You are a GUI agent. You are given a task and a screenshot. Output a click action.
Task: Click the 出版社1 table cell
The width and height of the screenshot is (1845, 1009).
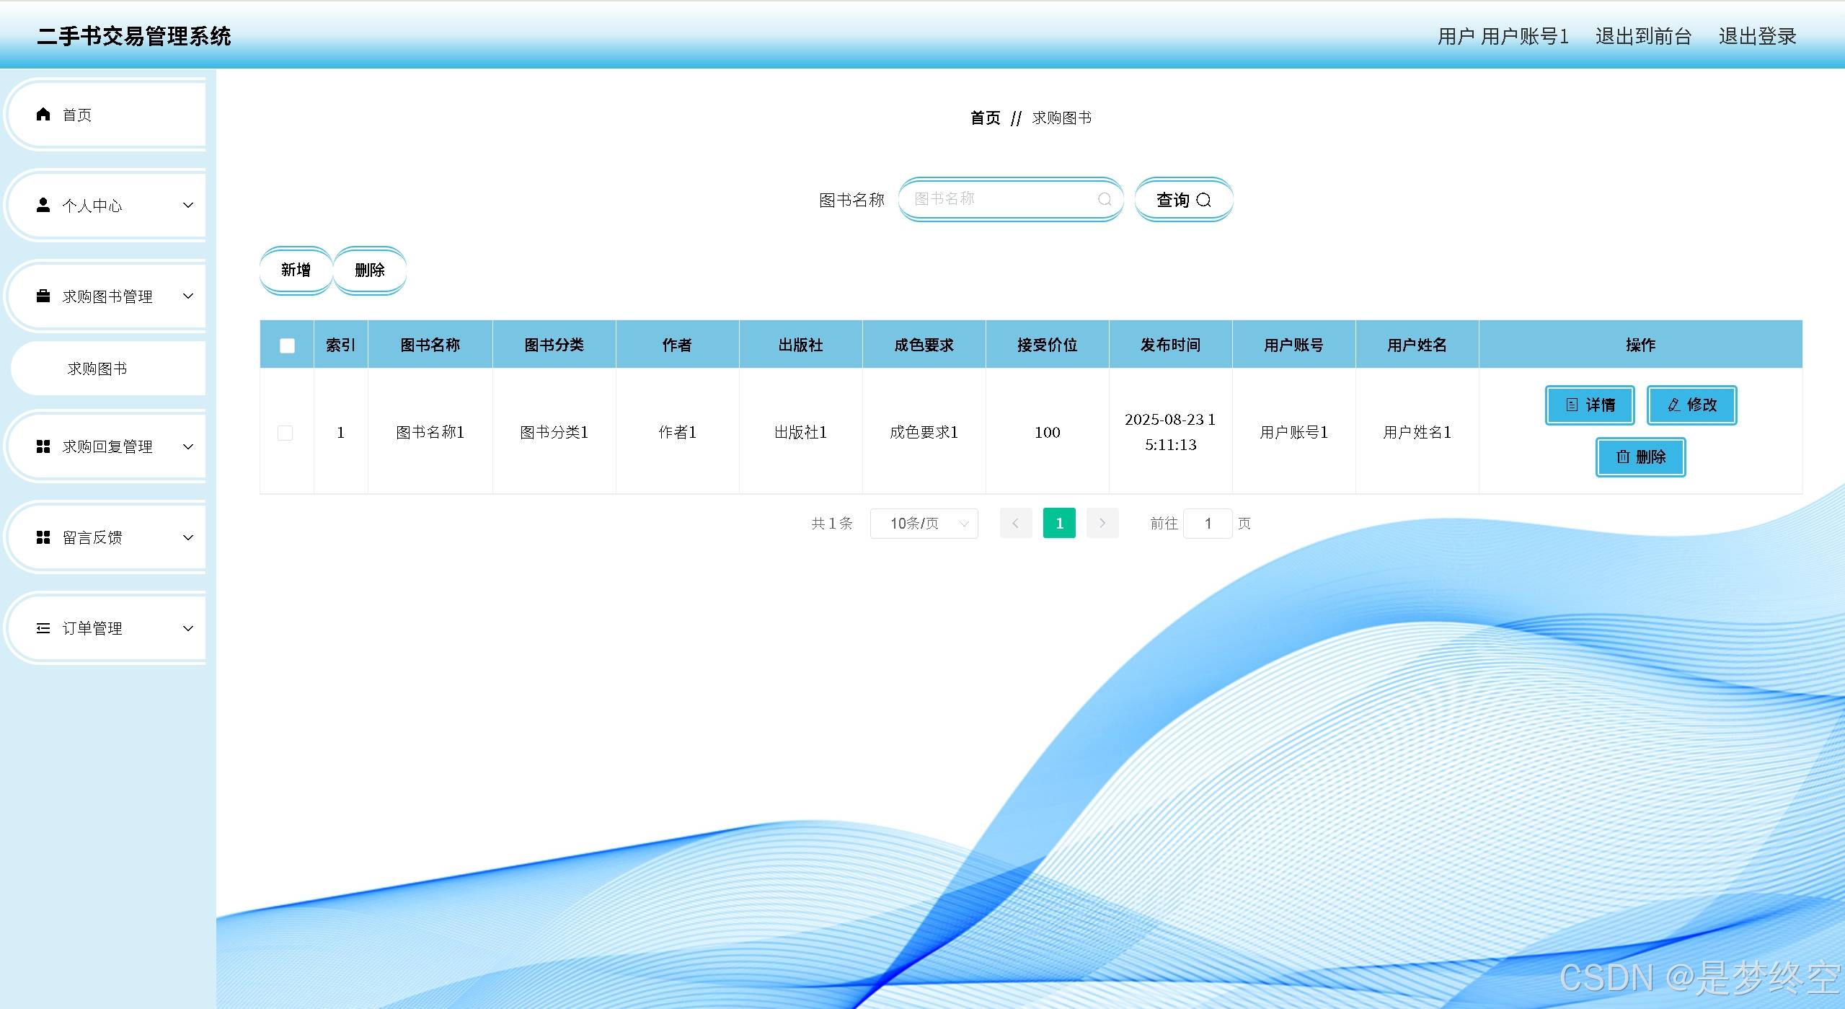coord(800,432)
